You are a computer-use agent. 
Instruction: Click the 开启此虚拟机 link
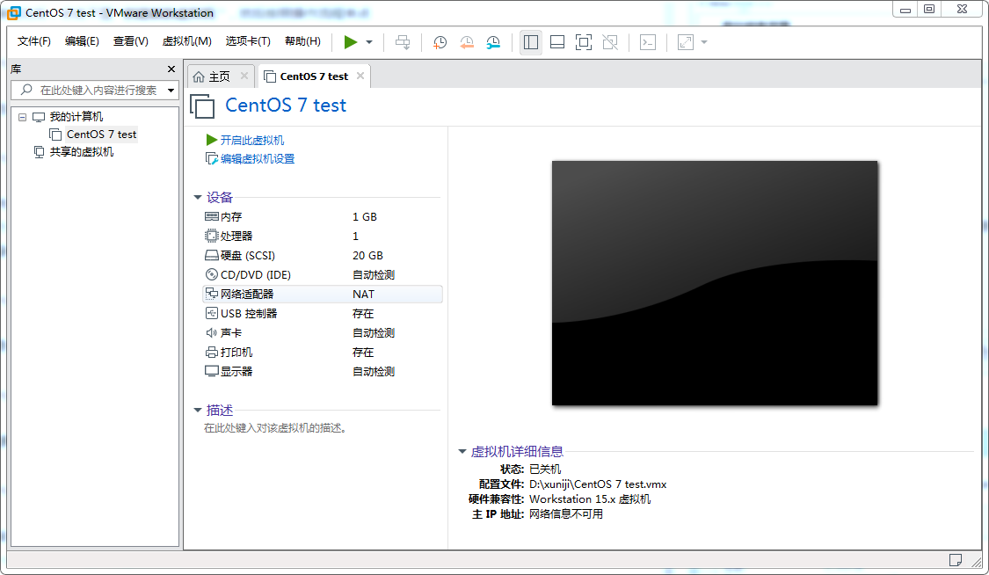pos(252,140)
